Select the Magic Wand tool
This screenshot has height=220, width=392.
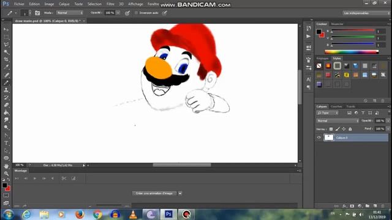click(6, 52)
